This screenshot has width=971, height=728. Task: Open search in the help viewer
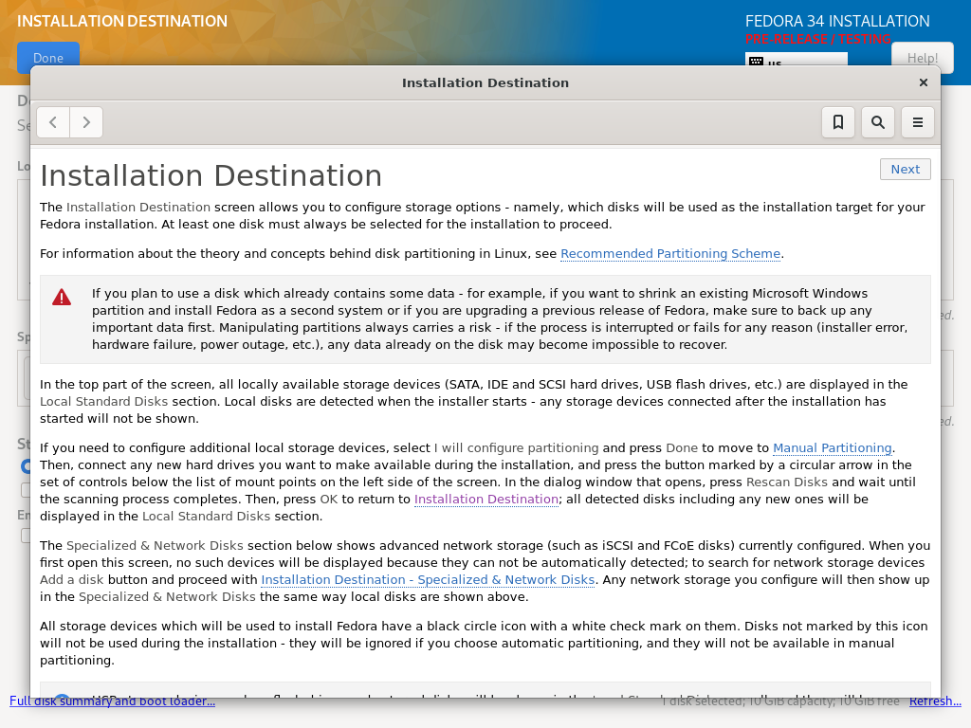click(x=877, y=122)
